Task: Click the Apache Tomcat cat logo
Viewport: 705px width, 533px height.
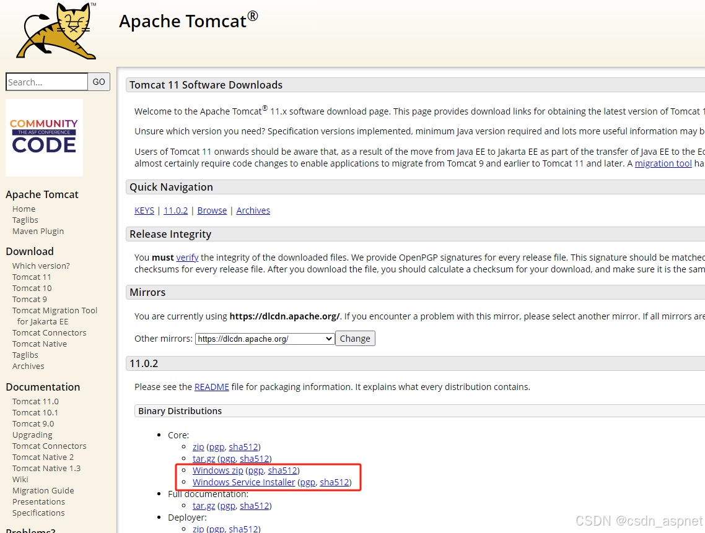Action: [x=56, y=31]
